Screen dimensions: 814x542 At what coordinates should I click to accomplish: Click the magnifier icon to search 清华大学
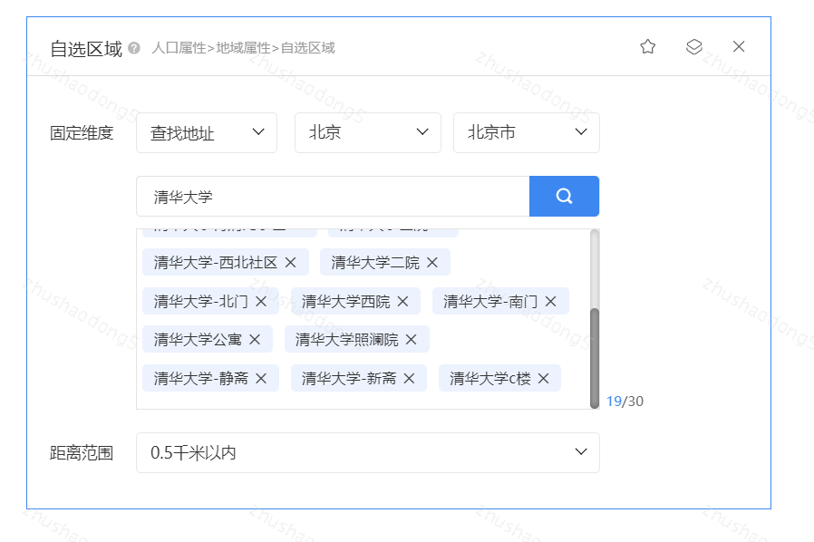[x=564, y=196]
